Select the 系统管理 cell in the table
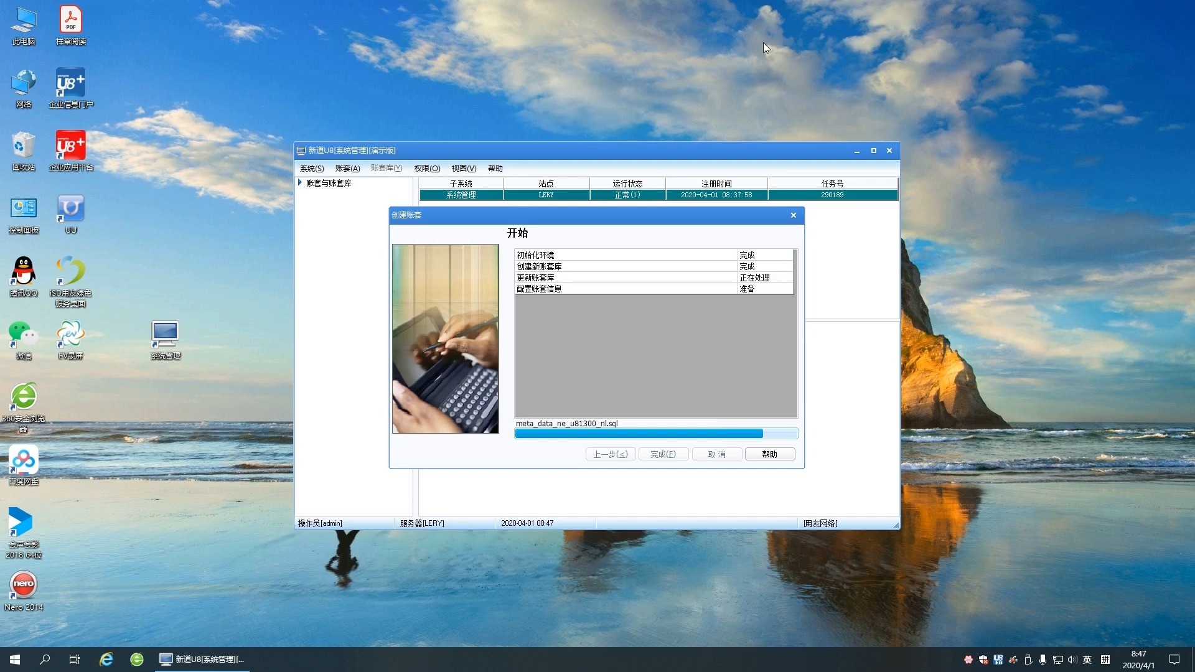This screenshot has width=1195, height=672. pyautogui.click(x=461, y=195)
